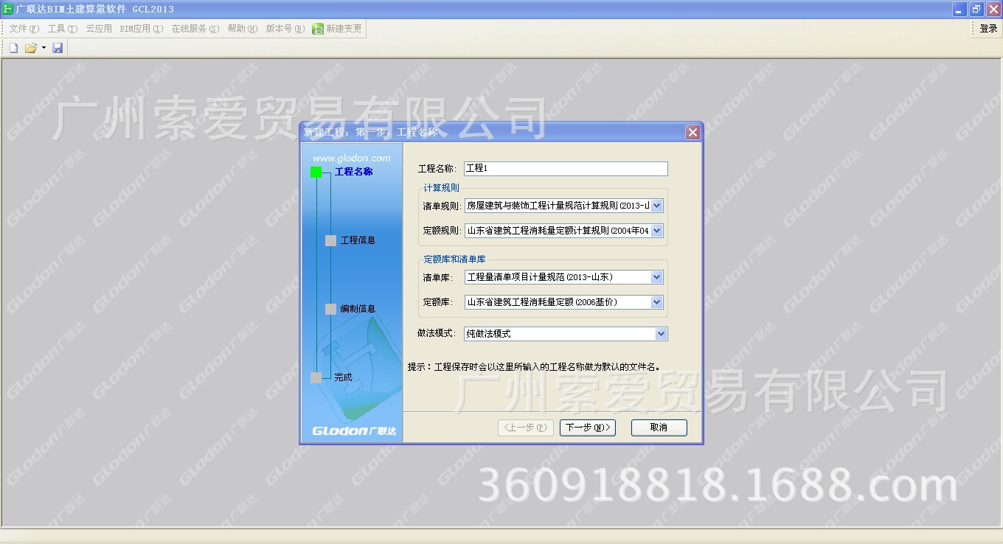Screen dimensions: 1003x544
Task: Click the GCL2013 application icon in title bar
Action: tap(8, 9)
